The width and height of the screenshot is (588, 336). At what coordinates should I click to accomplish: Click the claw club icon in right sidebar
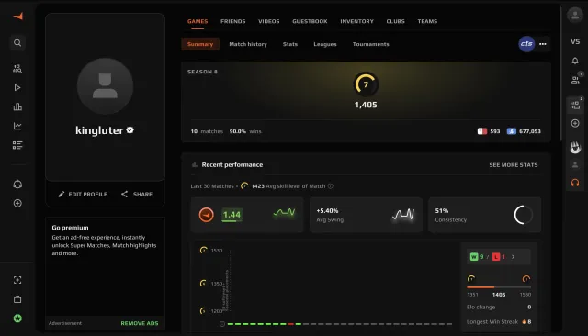(575, 147)
